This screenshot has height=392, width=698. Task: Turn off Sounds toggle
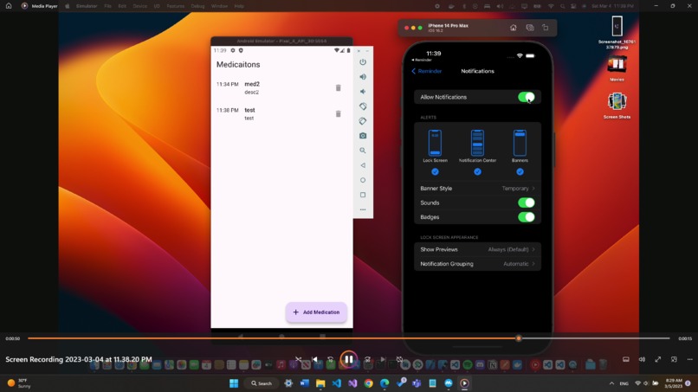[527, 202]
